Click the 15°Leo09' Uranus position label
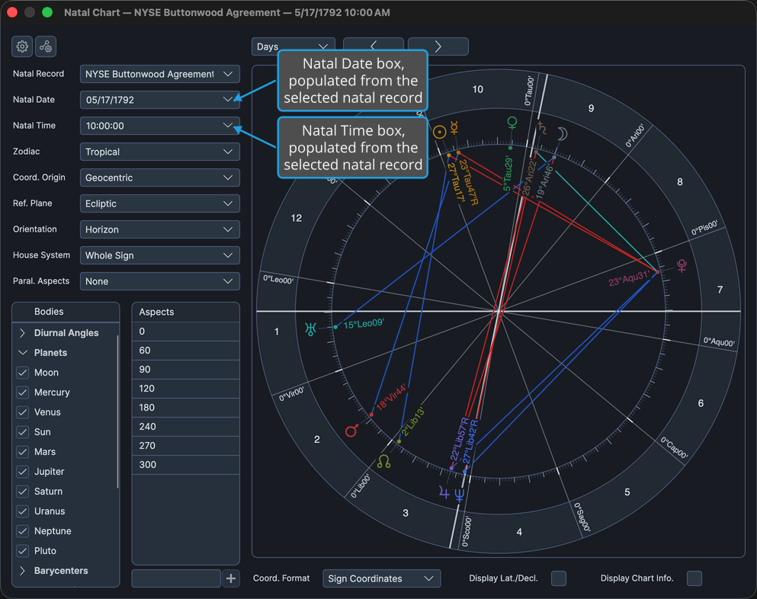This screenshot has height=599, width=757. (364, 324)
